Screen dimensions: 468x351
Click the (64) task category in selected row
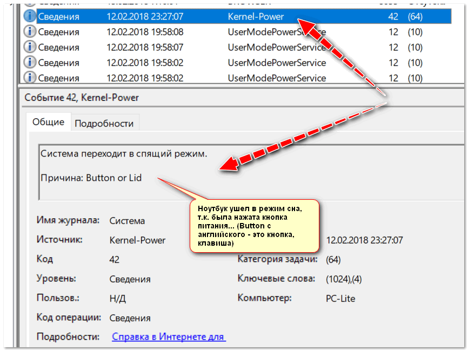[x=415, y=16]
